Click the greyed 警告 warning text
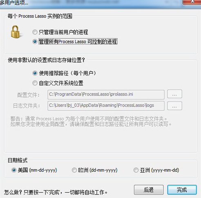This screenshot has width=201, height=198. [x=91, y=121]
